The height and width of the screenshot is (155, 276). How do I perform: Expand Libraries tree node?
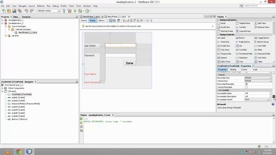6,36
